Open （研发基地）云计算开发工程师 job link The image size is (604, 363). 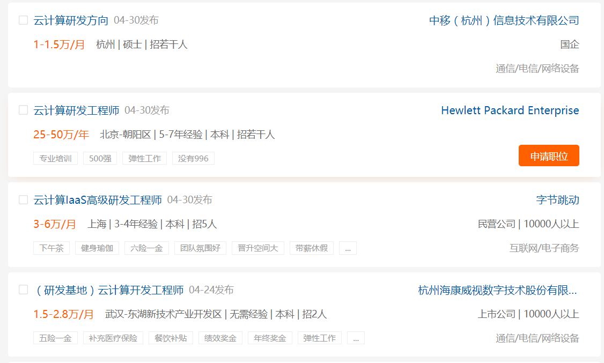pos(108,290)
